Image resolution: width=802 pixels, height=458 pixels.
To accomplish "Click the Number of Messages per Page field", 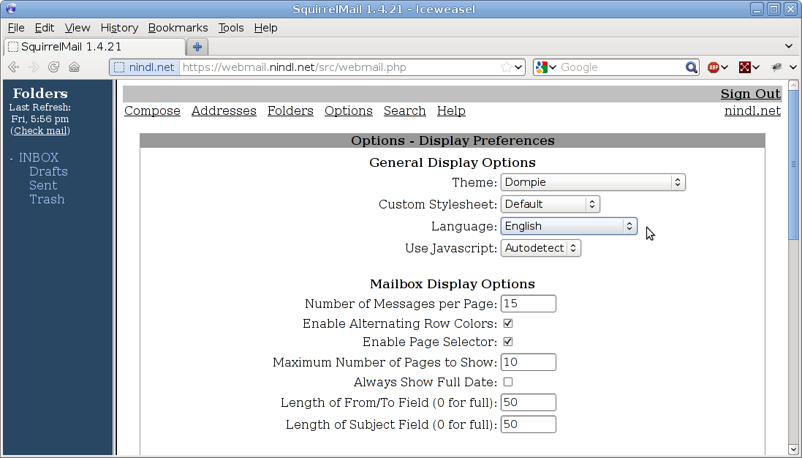I will [x=528, y=304].
